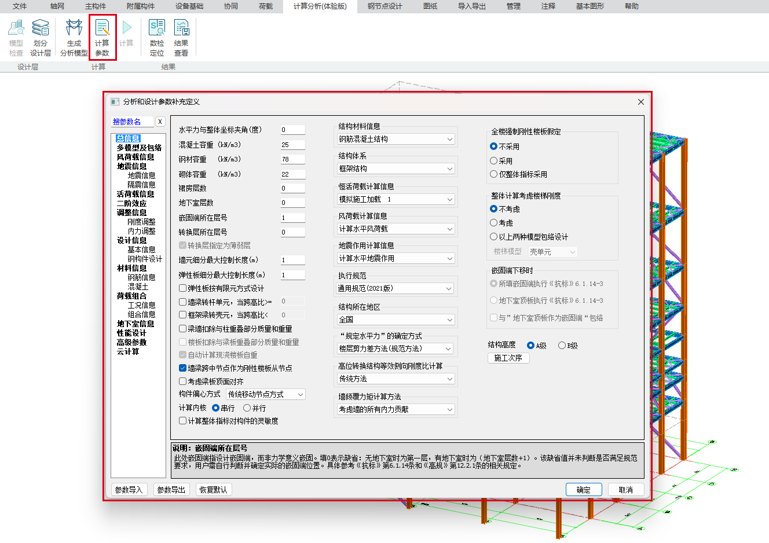The image size is (769, 543).
Task: Select 风荷载信息 in the parameter tree
Action: click(136, 157)
